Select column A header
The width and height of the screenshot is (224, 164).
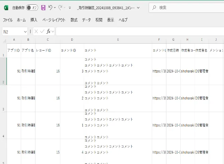click(14, 40)
